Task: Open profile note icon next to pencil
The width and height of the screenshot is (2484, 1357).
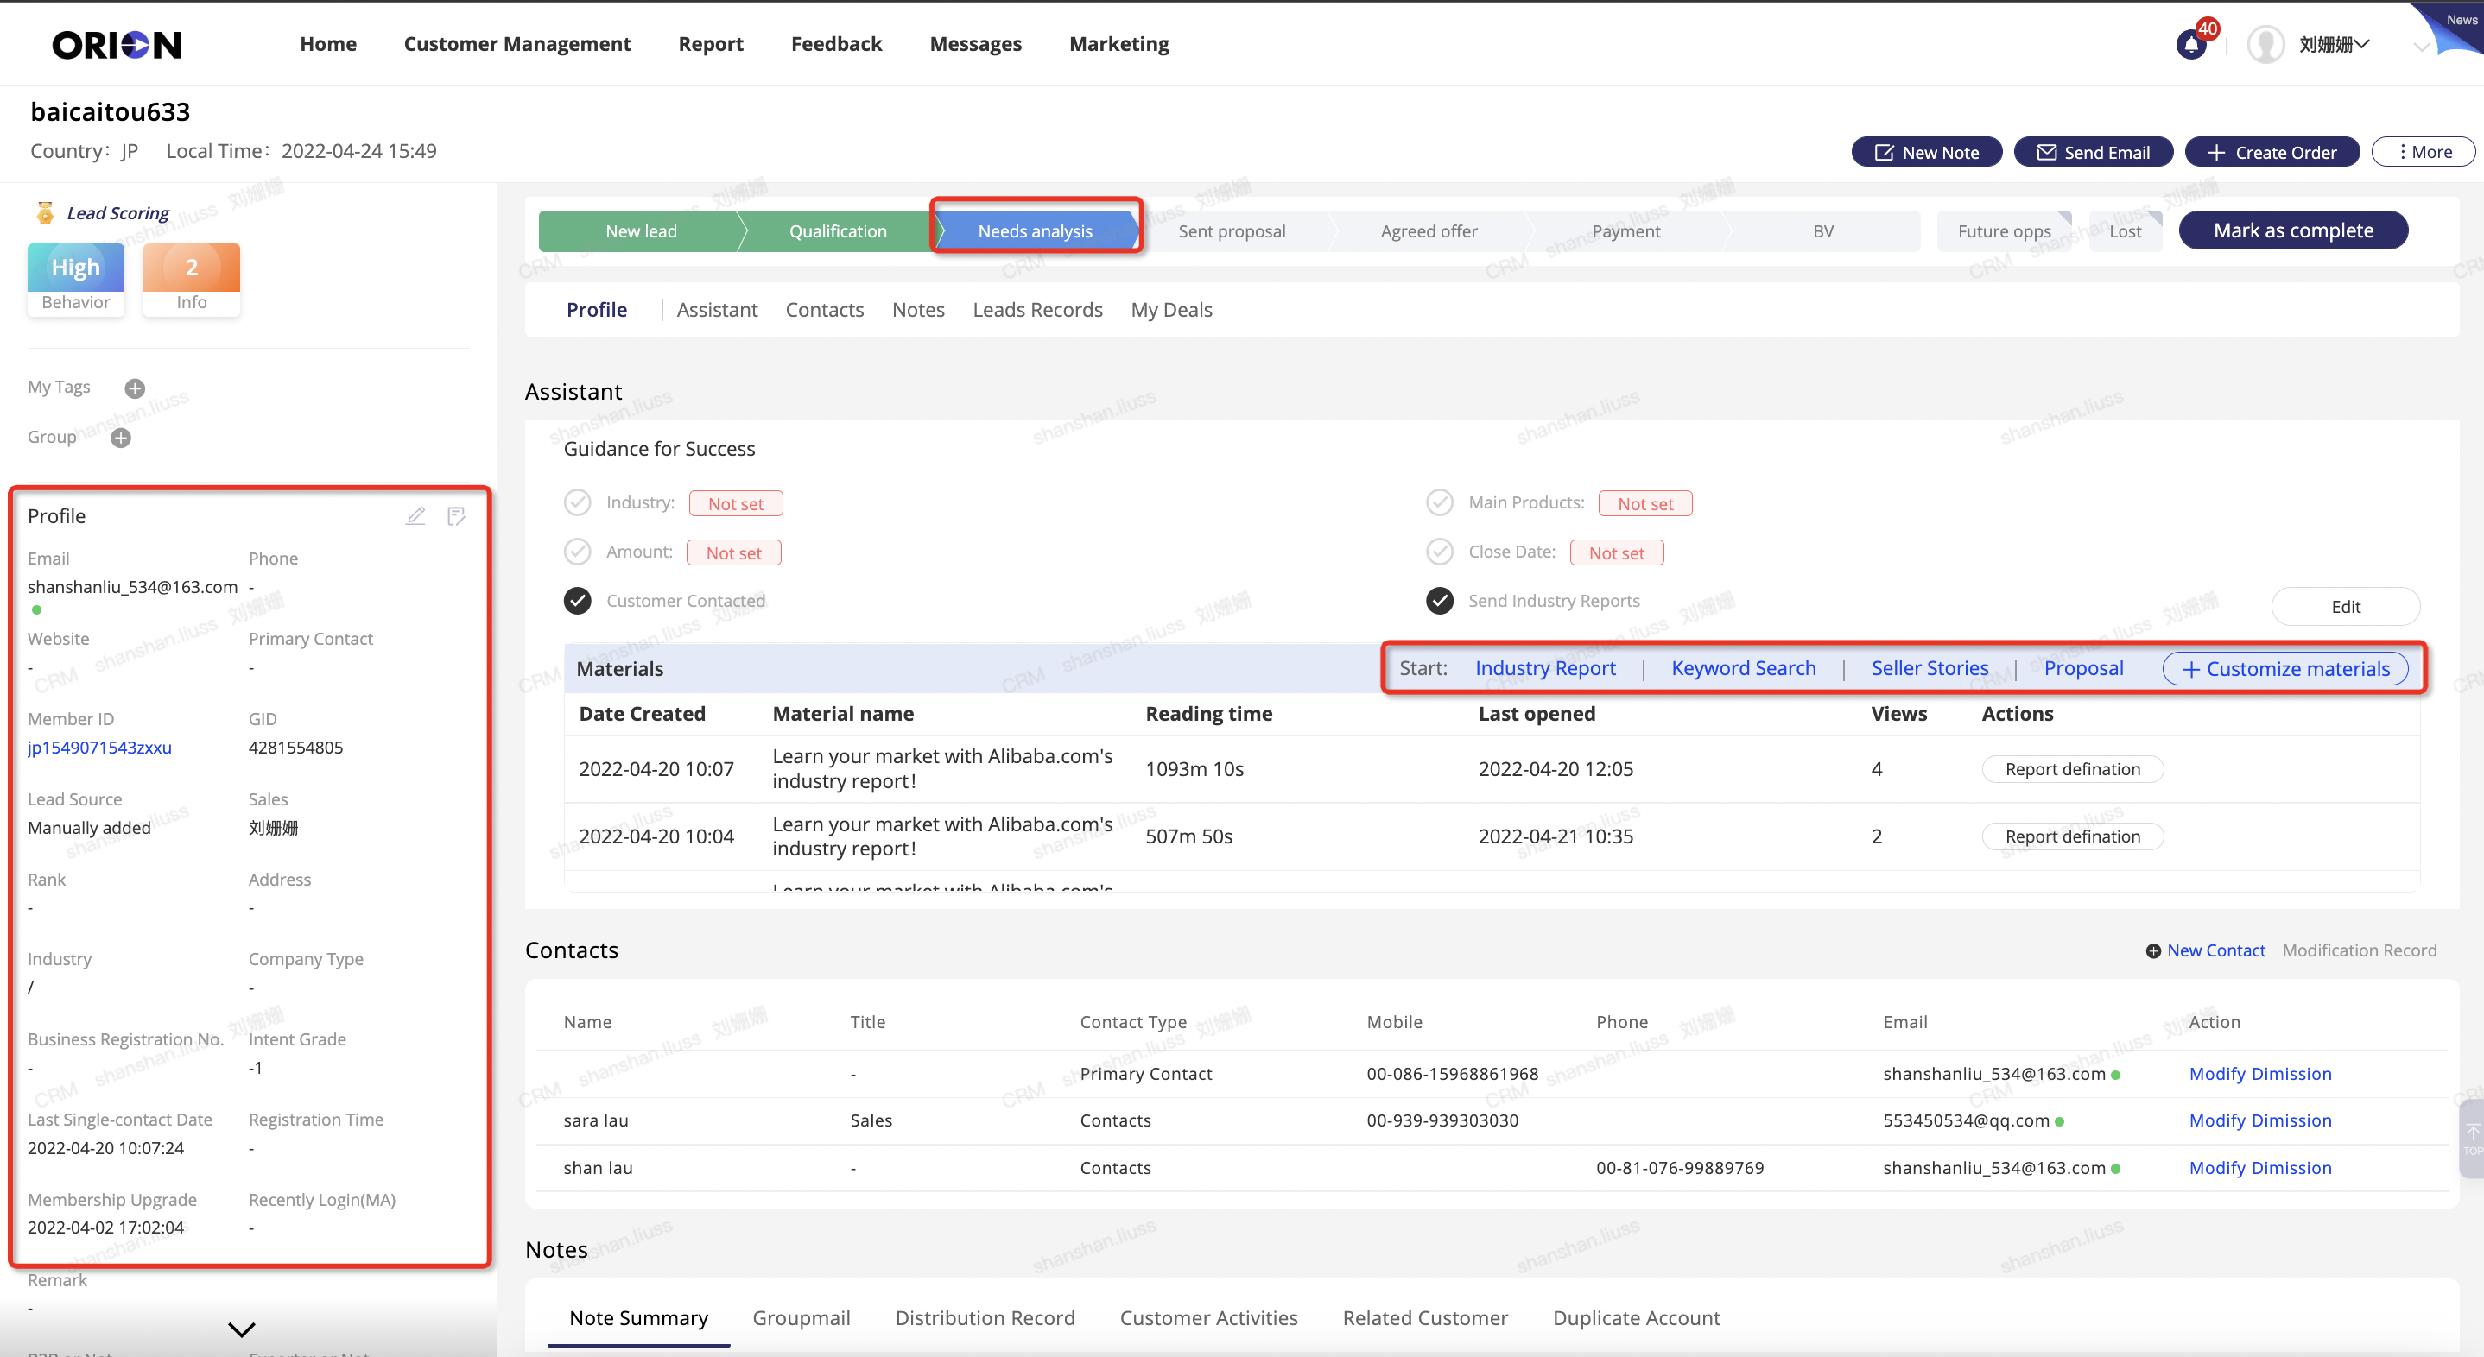Action: click(x=457, y=516)
